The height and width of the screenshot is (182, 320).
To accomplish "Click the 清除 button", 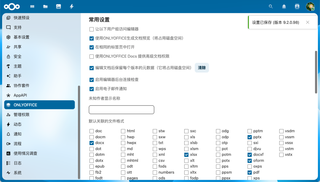I will [202, 68].
